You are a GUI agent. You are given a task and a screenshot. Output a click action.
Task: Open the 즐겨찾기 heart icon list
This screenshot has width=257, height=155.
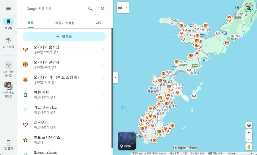click(x=25, y=124)
